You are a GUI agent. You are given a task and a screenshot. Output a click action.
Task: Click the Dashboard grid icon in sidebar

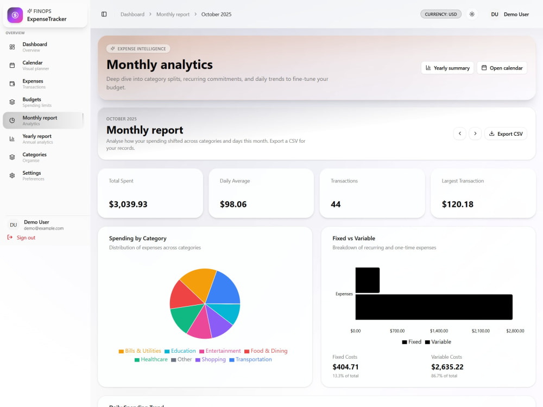[x=12, y=47]
